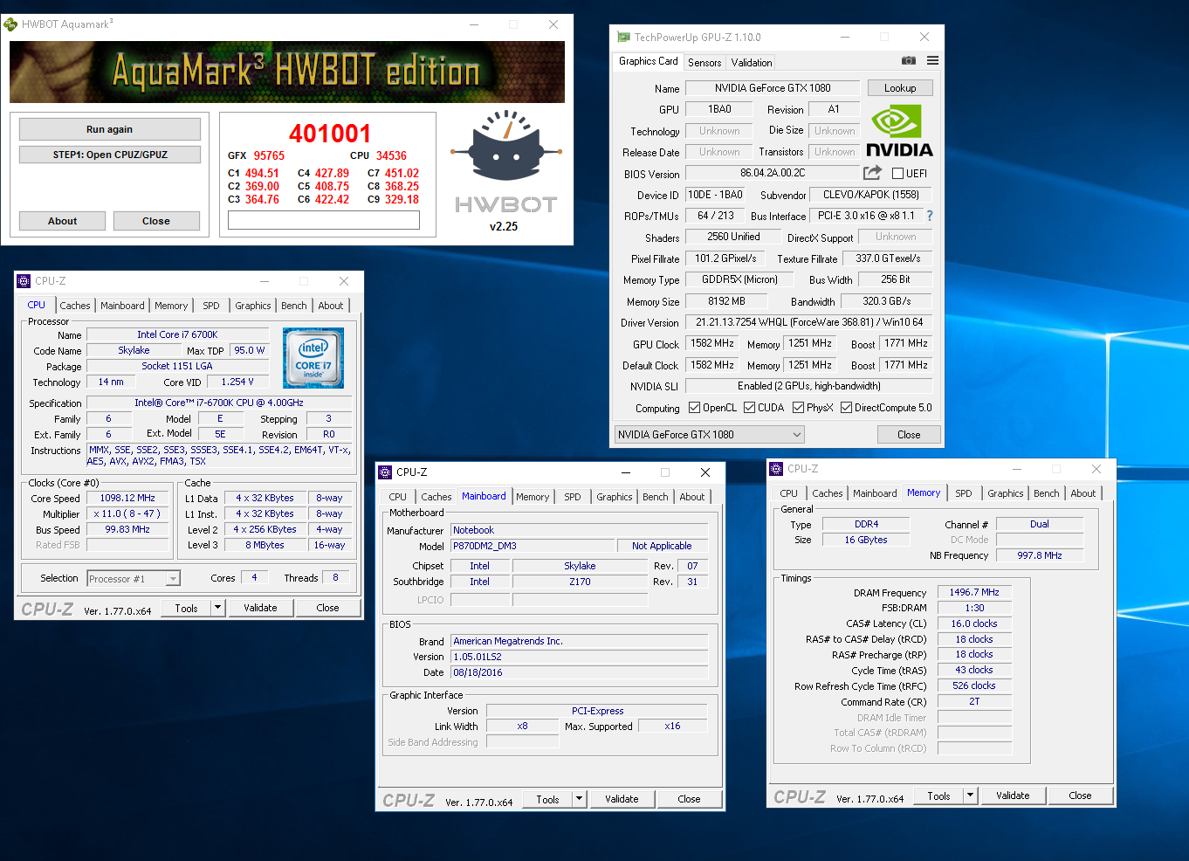This screenshot has height=861, width=1189.
Task: Click the Lookup button in GPU-Z
Action: coord(900,88)
